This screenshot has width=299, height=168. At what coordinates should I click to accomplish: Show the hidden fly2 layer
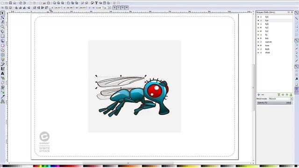(x=258, y=28)
